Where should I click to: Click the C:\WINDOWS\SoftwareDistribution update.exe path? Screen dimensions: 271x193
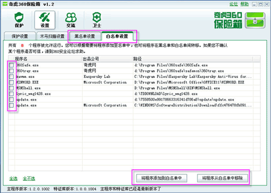[x=193, y=105]
